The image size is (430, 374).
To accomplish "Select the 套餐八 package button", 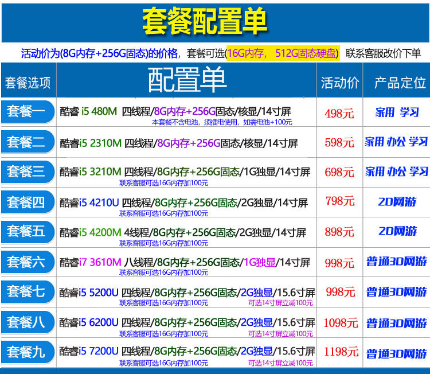I will pos(28,322).
